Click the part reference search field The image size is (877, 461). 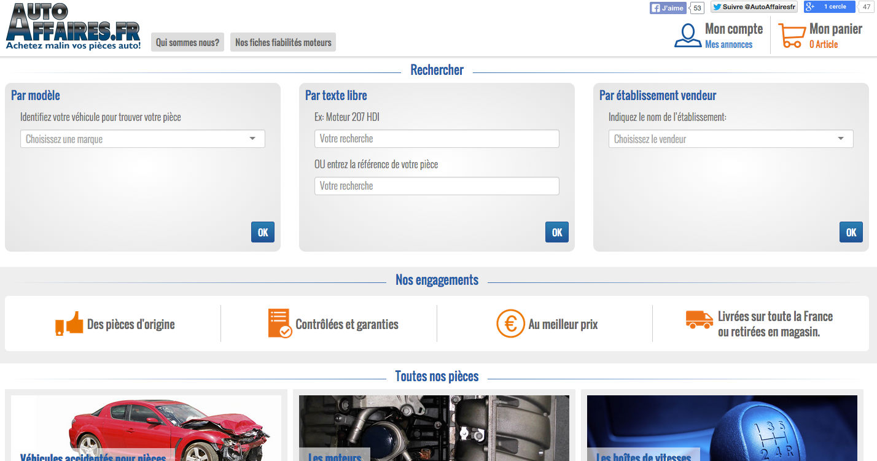(x=437, y=186)
